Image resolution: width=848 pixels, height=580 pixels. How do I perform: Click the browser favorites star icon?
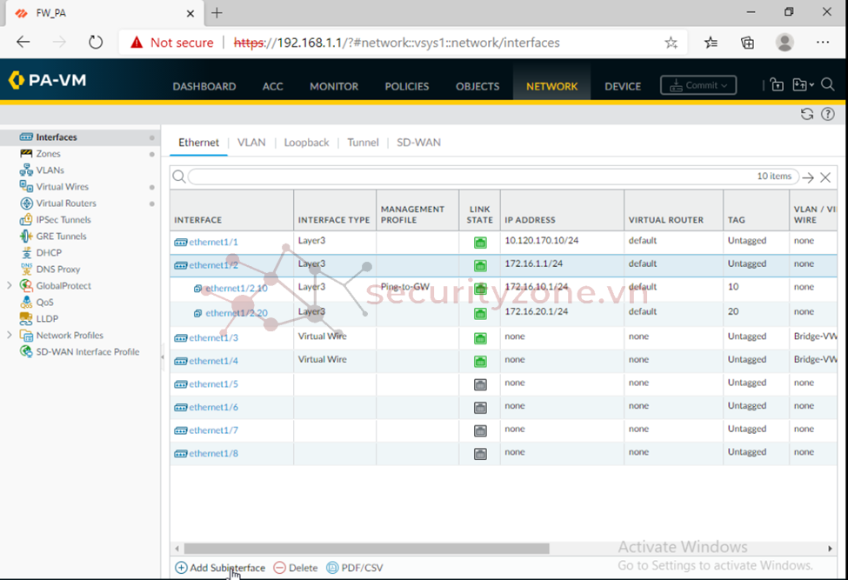click(x=671, y=43)
